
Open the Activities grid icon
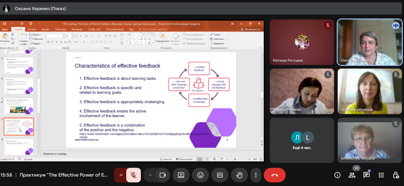[381, 175]
